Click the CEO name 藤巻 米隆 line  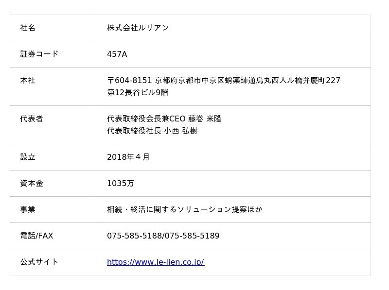(164, 119)
